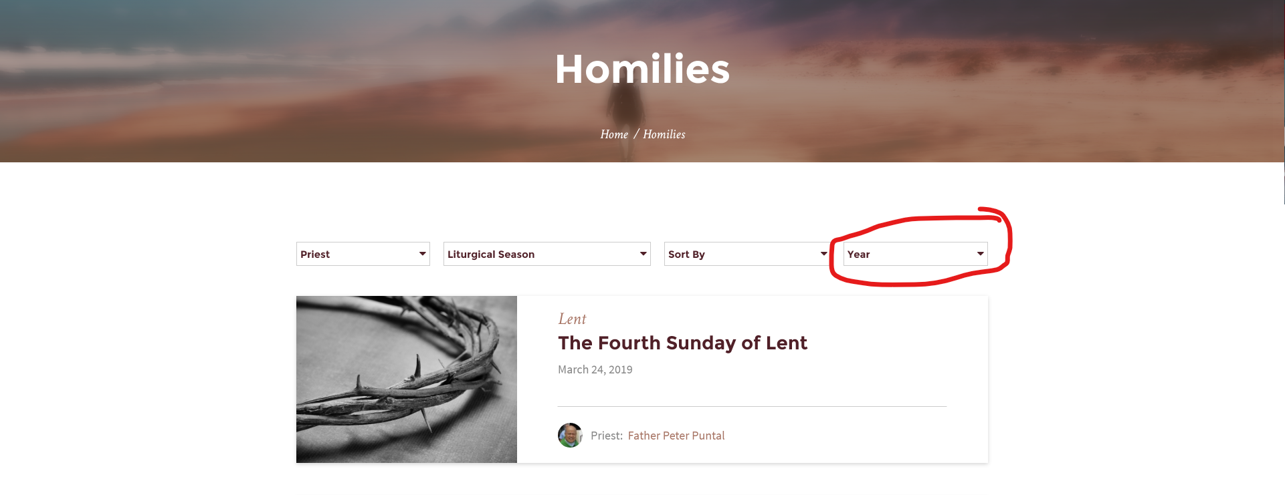Image resolution: width=1285 pixels, height=495 pixels.
Task: Go to Home in the breadcrumb
Action: coord(614,134)
